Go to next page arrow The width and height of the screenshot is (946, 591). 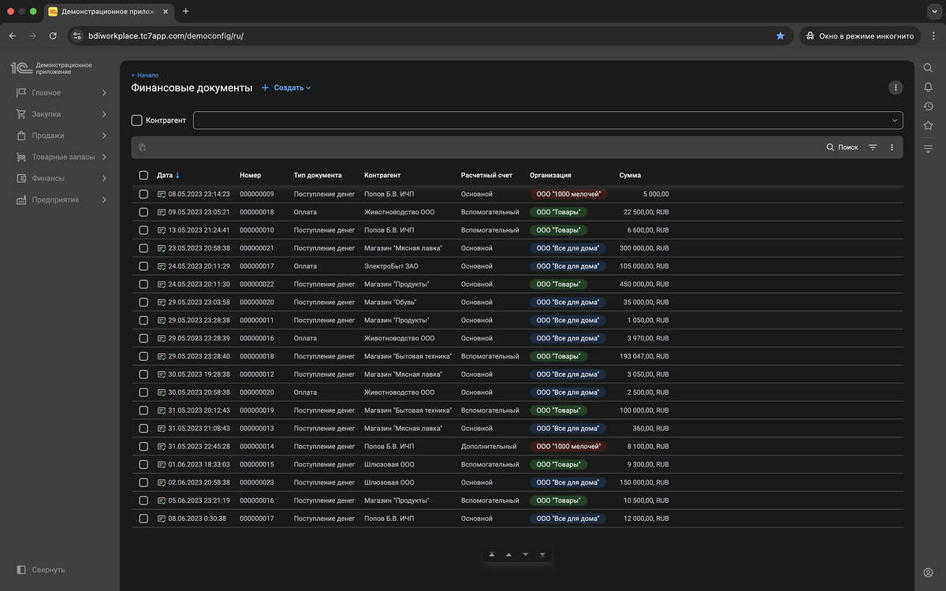pos(526,555)
